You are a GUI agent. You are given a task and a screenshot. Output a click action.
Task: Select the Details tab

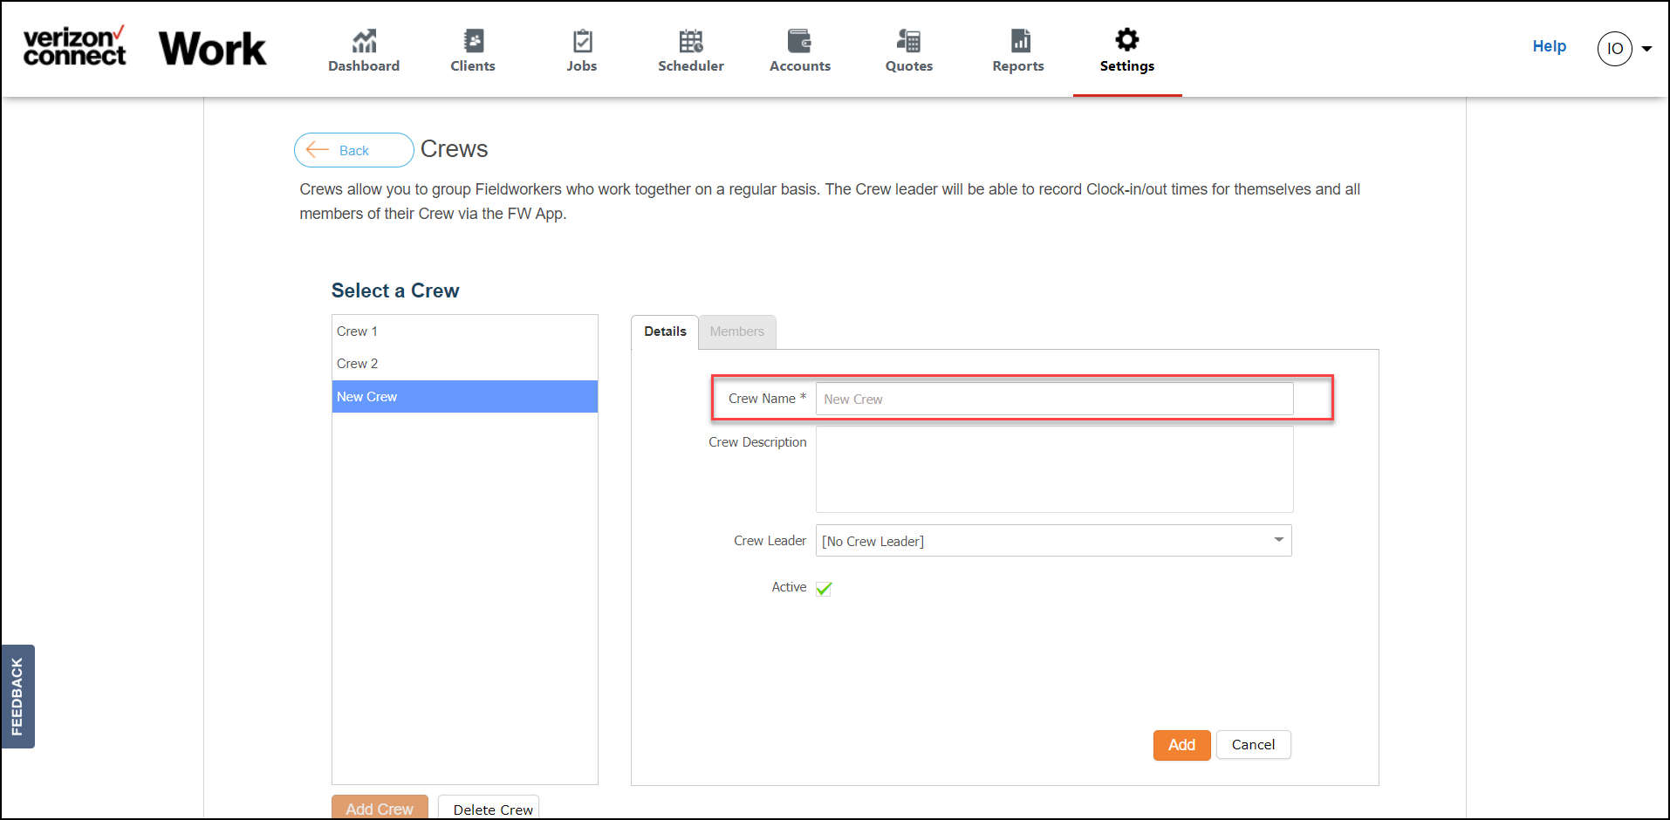665,331
